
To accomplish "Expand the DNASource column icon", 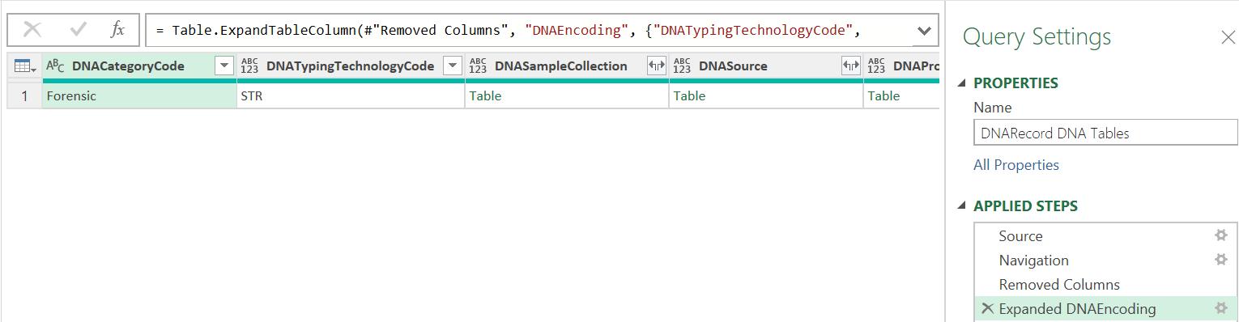I will [850, 66].
